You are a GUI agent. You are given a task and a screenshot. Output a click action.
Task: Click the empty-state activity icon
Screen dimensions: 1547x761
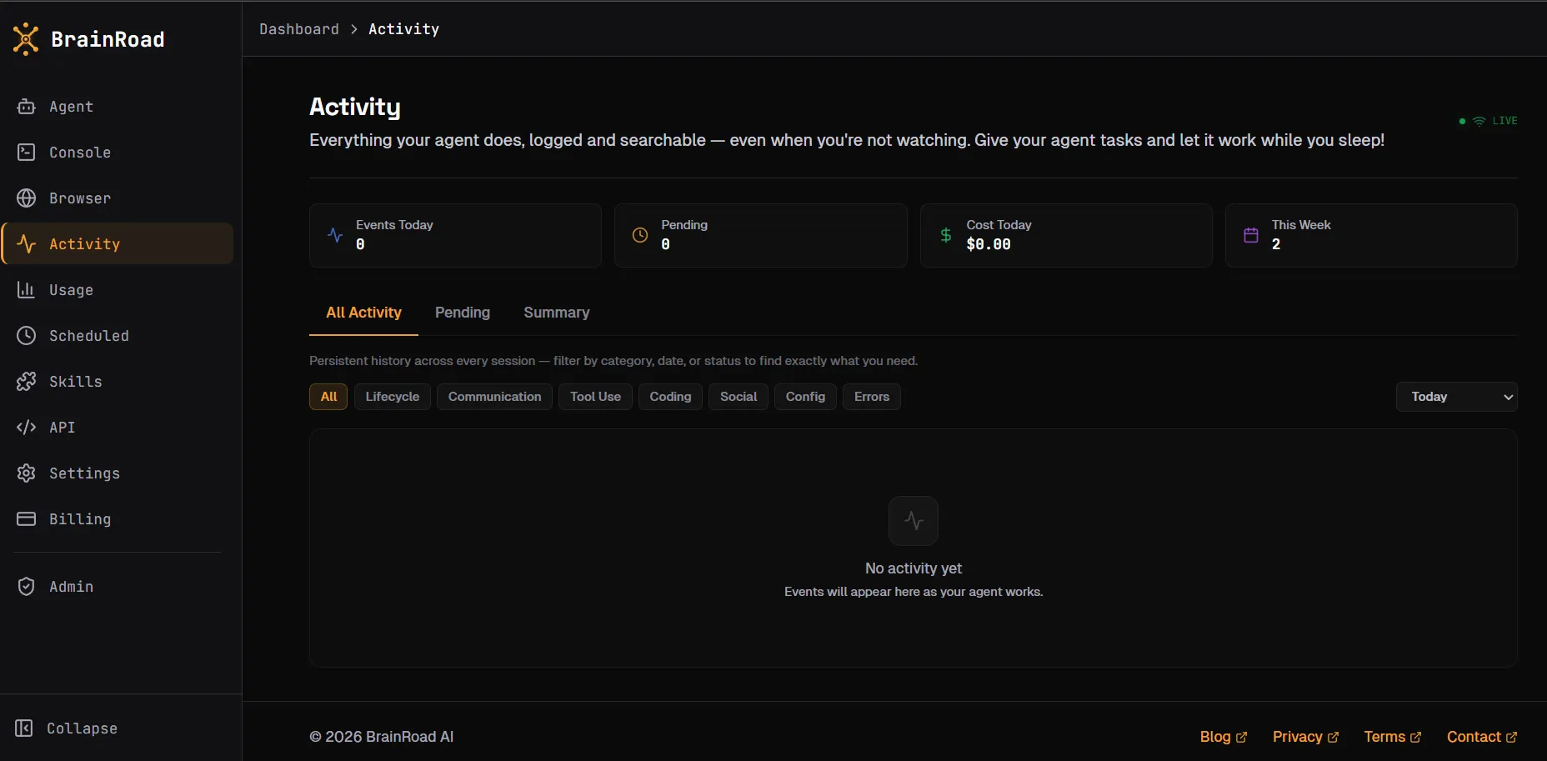914,521
